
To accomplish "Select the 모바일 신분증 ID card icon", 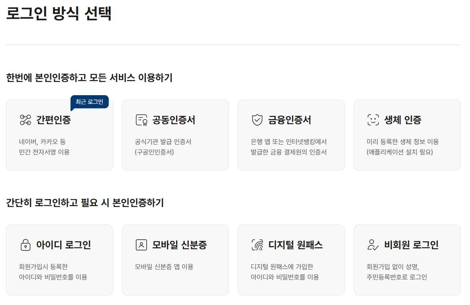I will (141, 245).
